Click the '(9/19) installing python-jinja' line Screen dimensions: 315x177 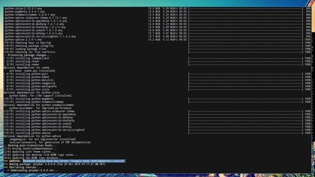(26, 89)
